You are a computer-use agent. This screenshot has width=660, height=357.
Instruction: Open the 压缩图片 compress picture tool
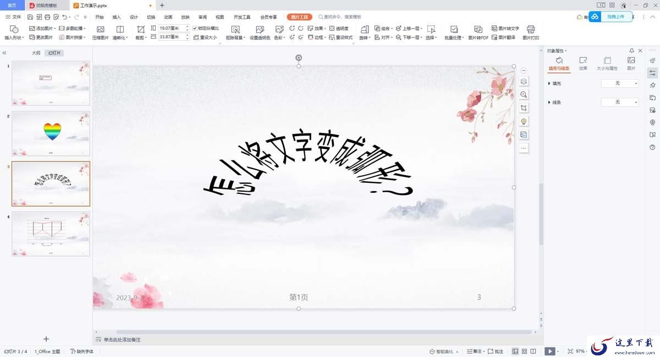[x=100, y=33]
